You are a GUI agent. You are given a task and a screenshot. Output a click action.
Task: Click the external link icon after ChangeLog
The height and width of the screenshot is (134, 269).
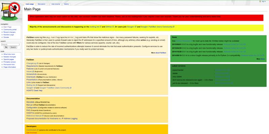(37, 63)
